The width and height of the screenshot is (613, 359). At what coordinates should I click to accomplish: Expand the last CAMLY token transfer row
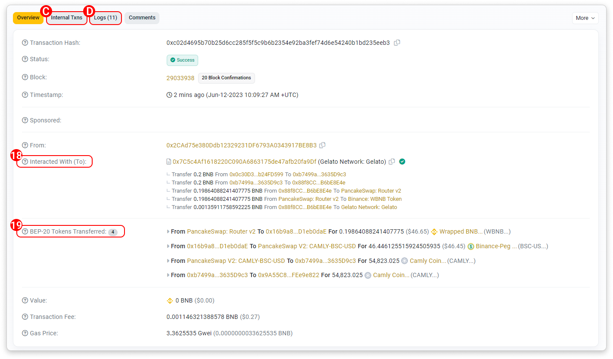coord(168,275)
